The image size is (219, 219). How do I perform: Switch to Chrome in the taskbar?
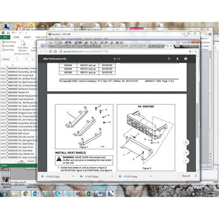tap(26, 194)
